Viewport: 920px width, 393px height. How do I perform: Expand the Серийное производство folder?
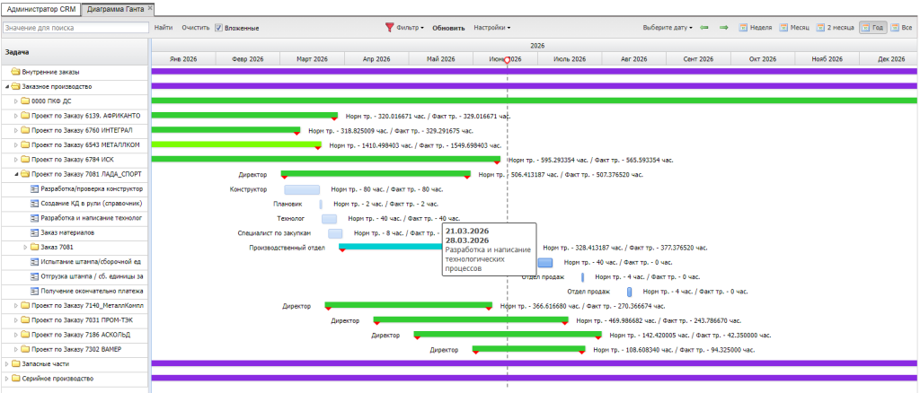point(6,379)
